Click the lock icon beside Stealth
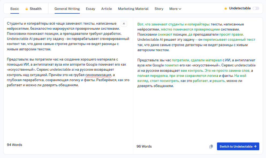266x158 pixels. pos(27,9)
